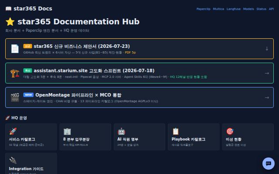Click the 'star365 Documentation Hub' heading
Screen dimensions: 279x174
78,21
